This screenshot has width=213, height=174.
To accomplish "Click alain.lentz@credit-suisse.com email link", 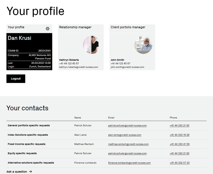I will pos(125,135).
